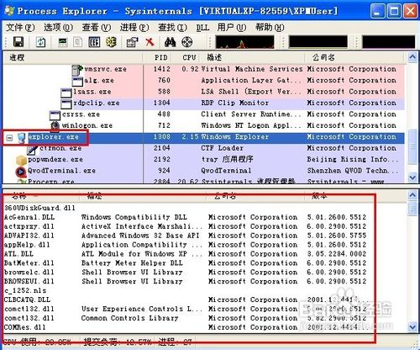Viewport: 420px width, 350px height.
Task: Select the browselc.dll entry
Action: [29, 273]
